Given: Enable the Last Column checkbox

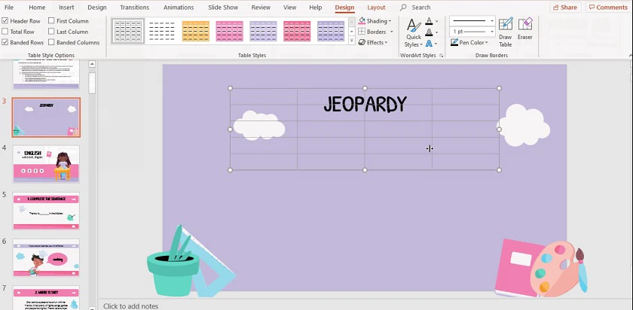Looking at the screenshot, I should click(x=51, y=32).
